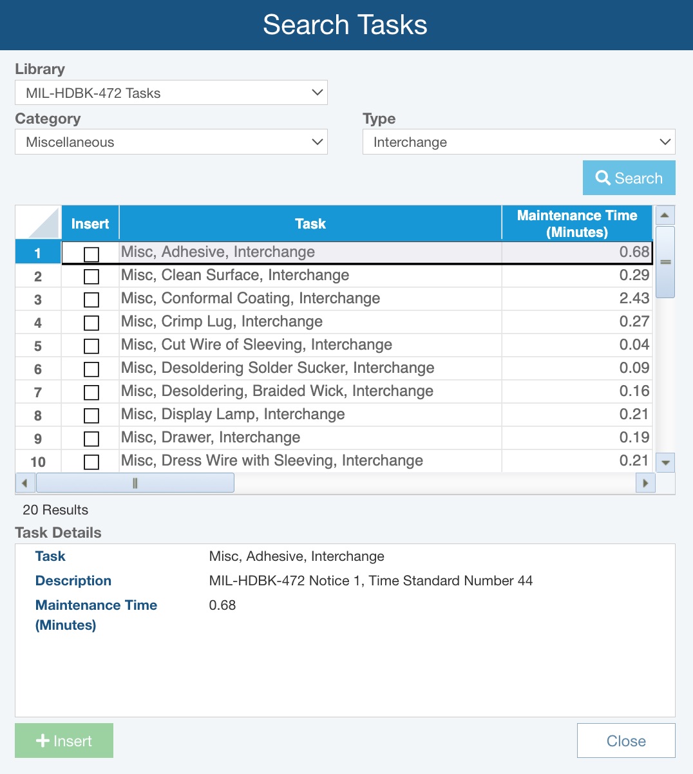Click the Maintenance Time (Minutes) column header
Viewport: 693px width, 774px height.
[577, 223]
